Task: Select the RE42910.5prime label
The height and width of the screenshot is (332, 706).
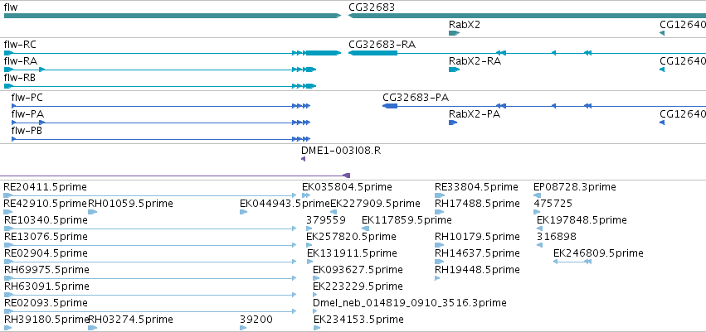Action: 45,204
